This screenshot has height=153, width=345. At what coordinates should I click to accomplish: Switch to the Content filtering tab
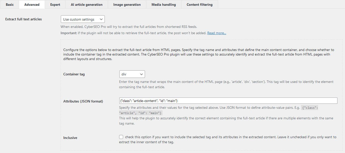click(200, 4)
